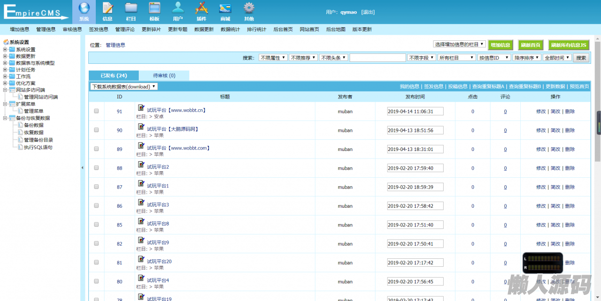Click the search keyword text field
This screenshot has height=301, width=601.
[378, 58]
